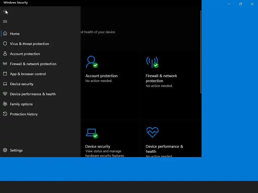Click the large Account protection person icon

coord(92,62)
